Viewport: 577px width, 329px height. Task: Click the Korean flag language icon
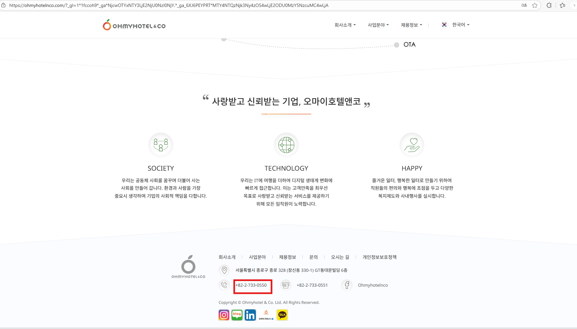444,25
